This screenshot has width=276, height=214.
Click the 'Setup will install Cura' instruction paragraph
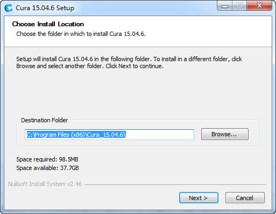pos(129,62)
